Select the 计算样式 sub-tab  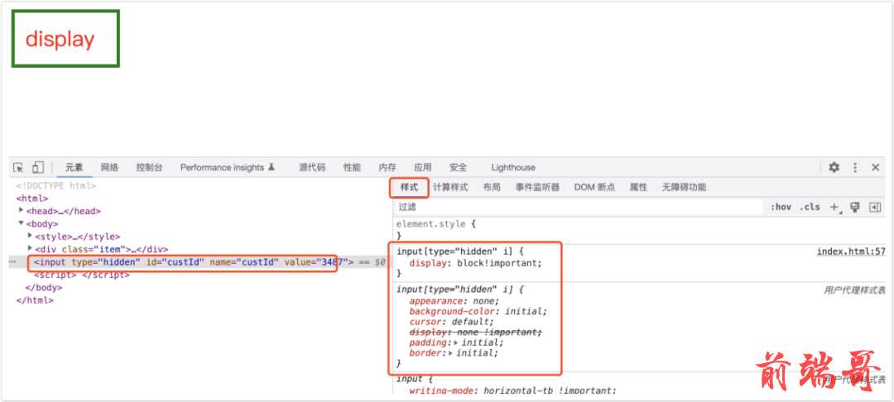coord(449,187)
